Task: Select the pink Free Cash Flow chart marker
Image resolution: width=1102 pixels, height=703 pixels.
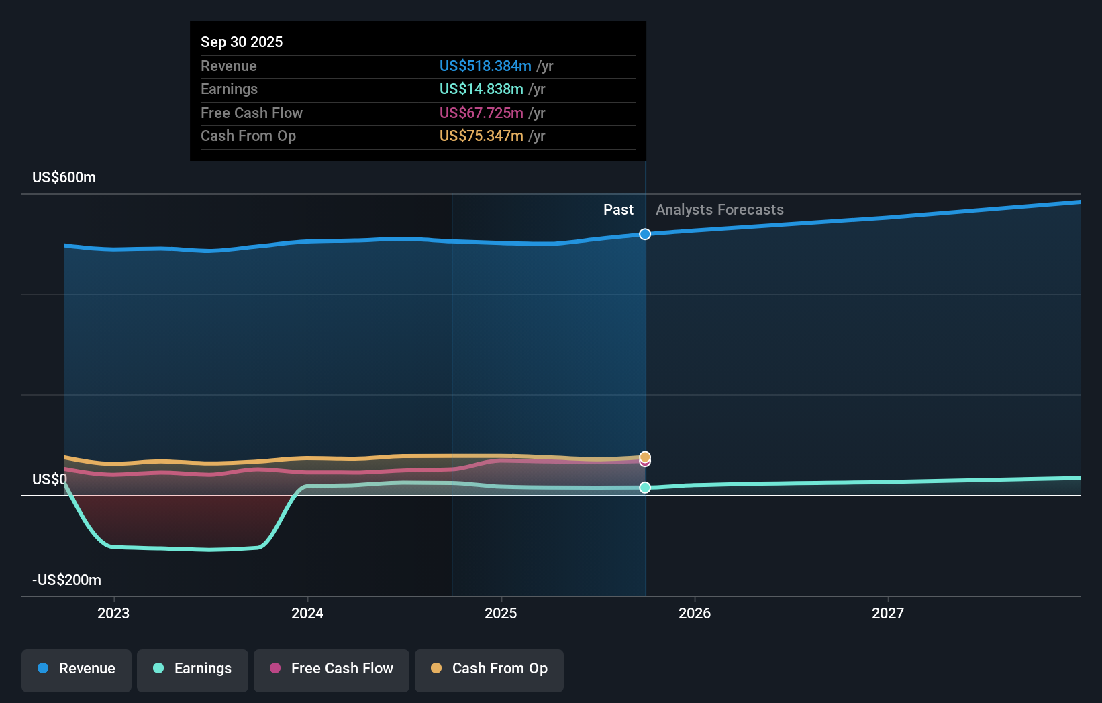Action: pos(644,464)
